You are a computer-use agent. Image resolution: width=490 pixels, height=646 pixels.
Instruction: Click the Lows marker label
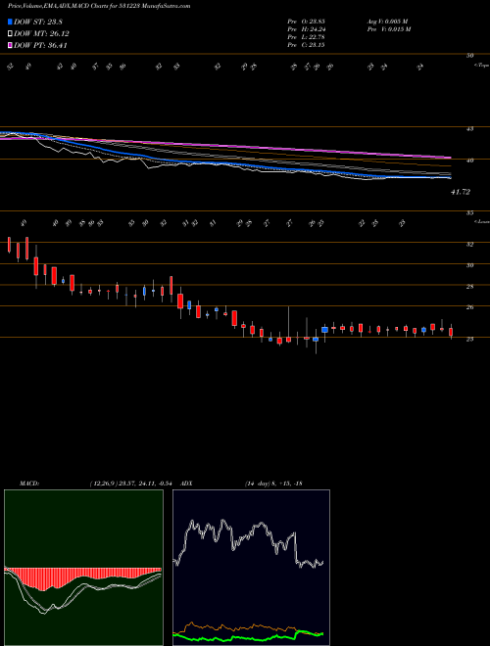[482, 221]
